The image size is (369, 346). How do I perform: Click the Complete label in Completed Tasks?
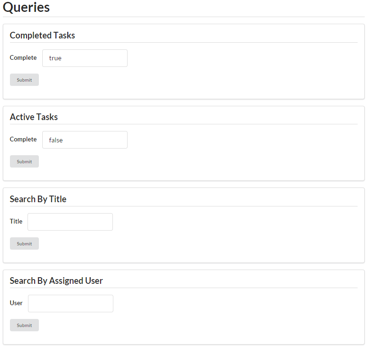tap(23, 58)
